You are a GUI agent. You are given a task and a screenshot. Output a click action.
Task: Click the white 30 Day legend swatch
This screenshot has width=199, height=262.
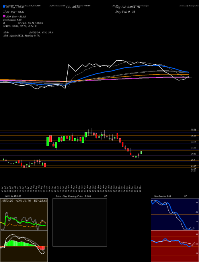[x=4, y=12]
